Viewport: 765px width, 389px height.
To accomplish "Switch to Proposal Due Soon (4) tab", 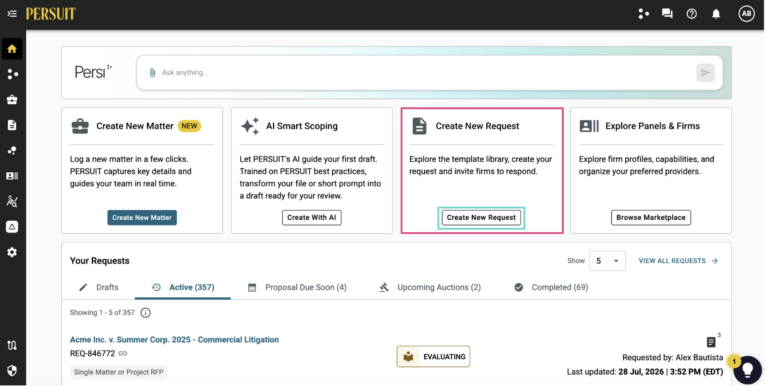I will pyautogui.click(x=297, y=288).
